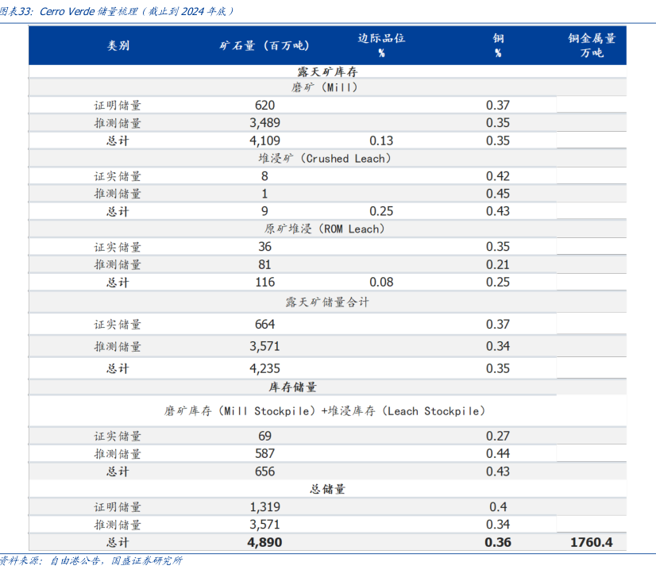Click the Crushed Leach copper grade 0.42
The width and height of the screenshot is (656, 581).
498,176
